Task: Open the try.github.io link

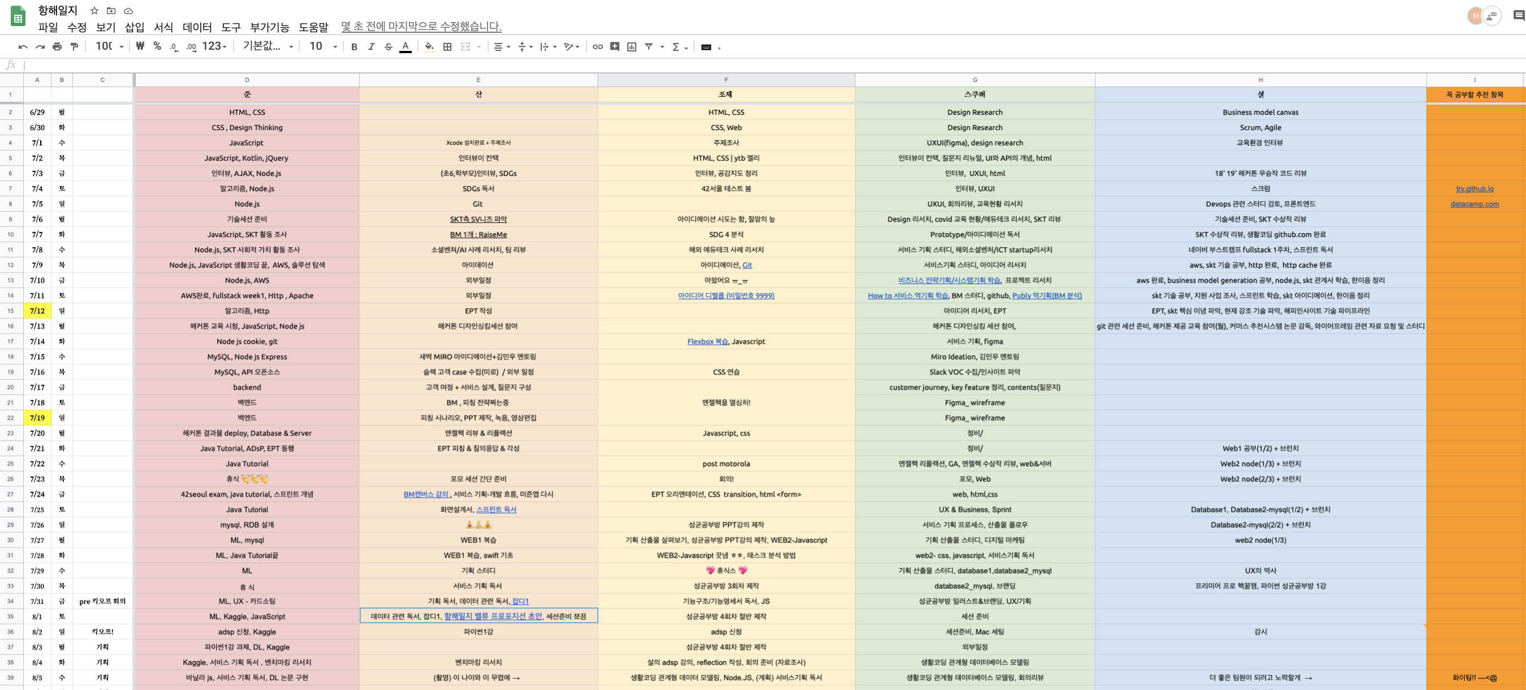Action: pyautogui.click(x=1474, y=189)
